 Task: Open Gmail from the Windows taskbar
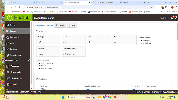110,97
